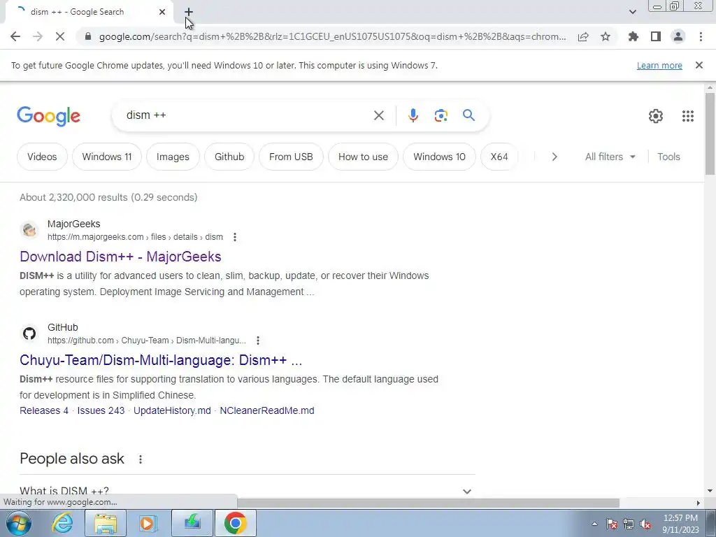Open GitHub result options dots

tap(258, 341)
